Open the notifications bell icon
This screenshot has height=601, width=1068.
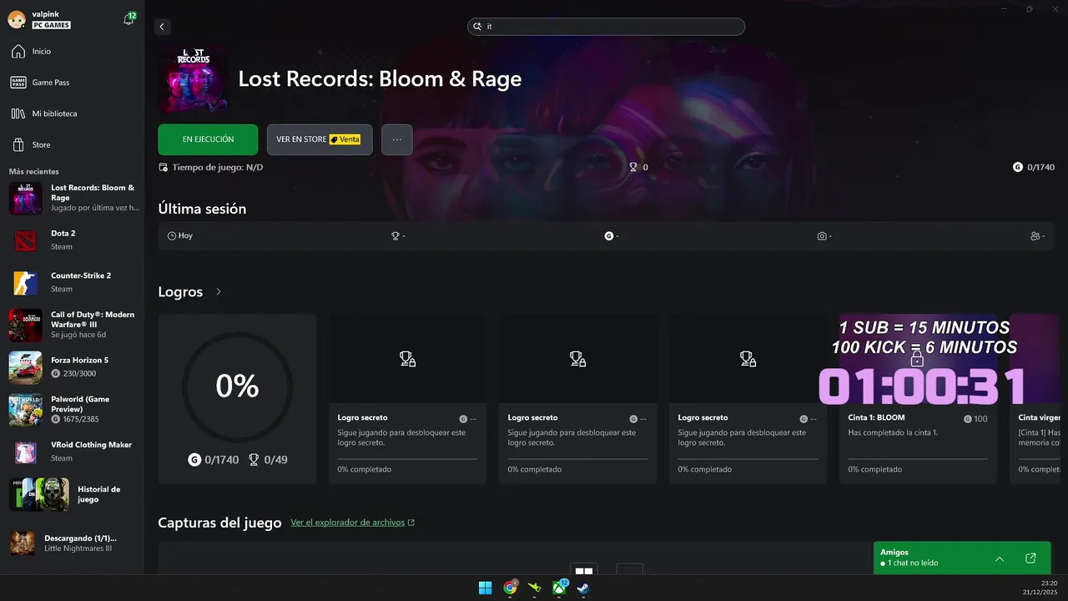point(128,19)
